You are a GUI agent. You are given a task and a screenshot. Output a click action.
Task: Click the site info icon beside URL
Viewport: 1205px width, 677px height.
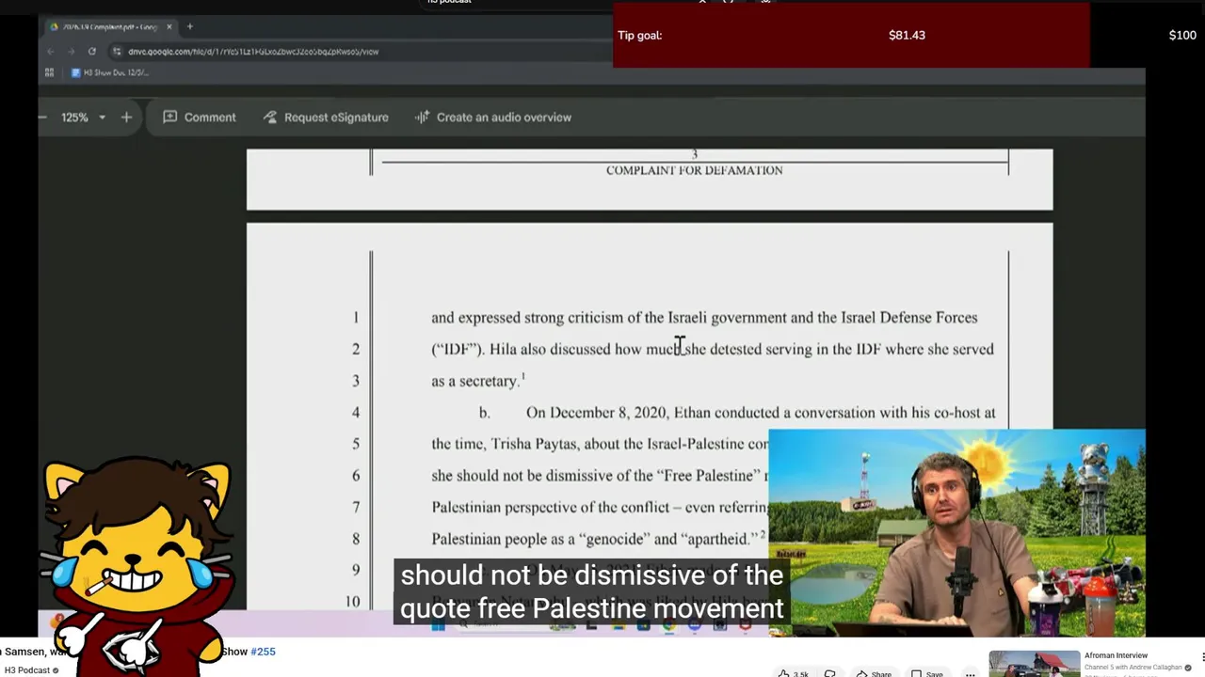(x=117, y=52)
